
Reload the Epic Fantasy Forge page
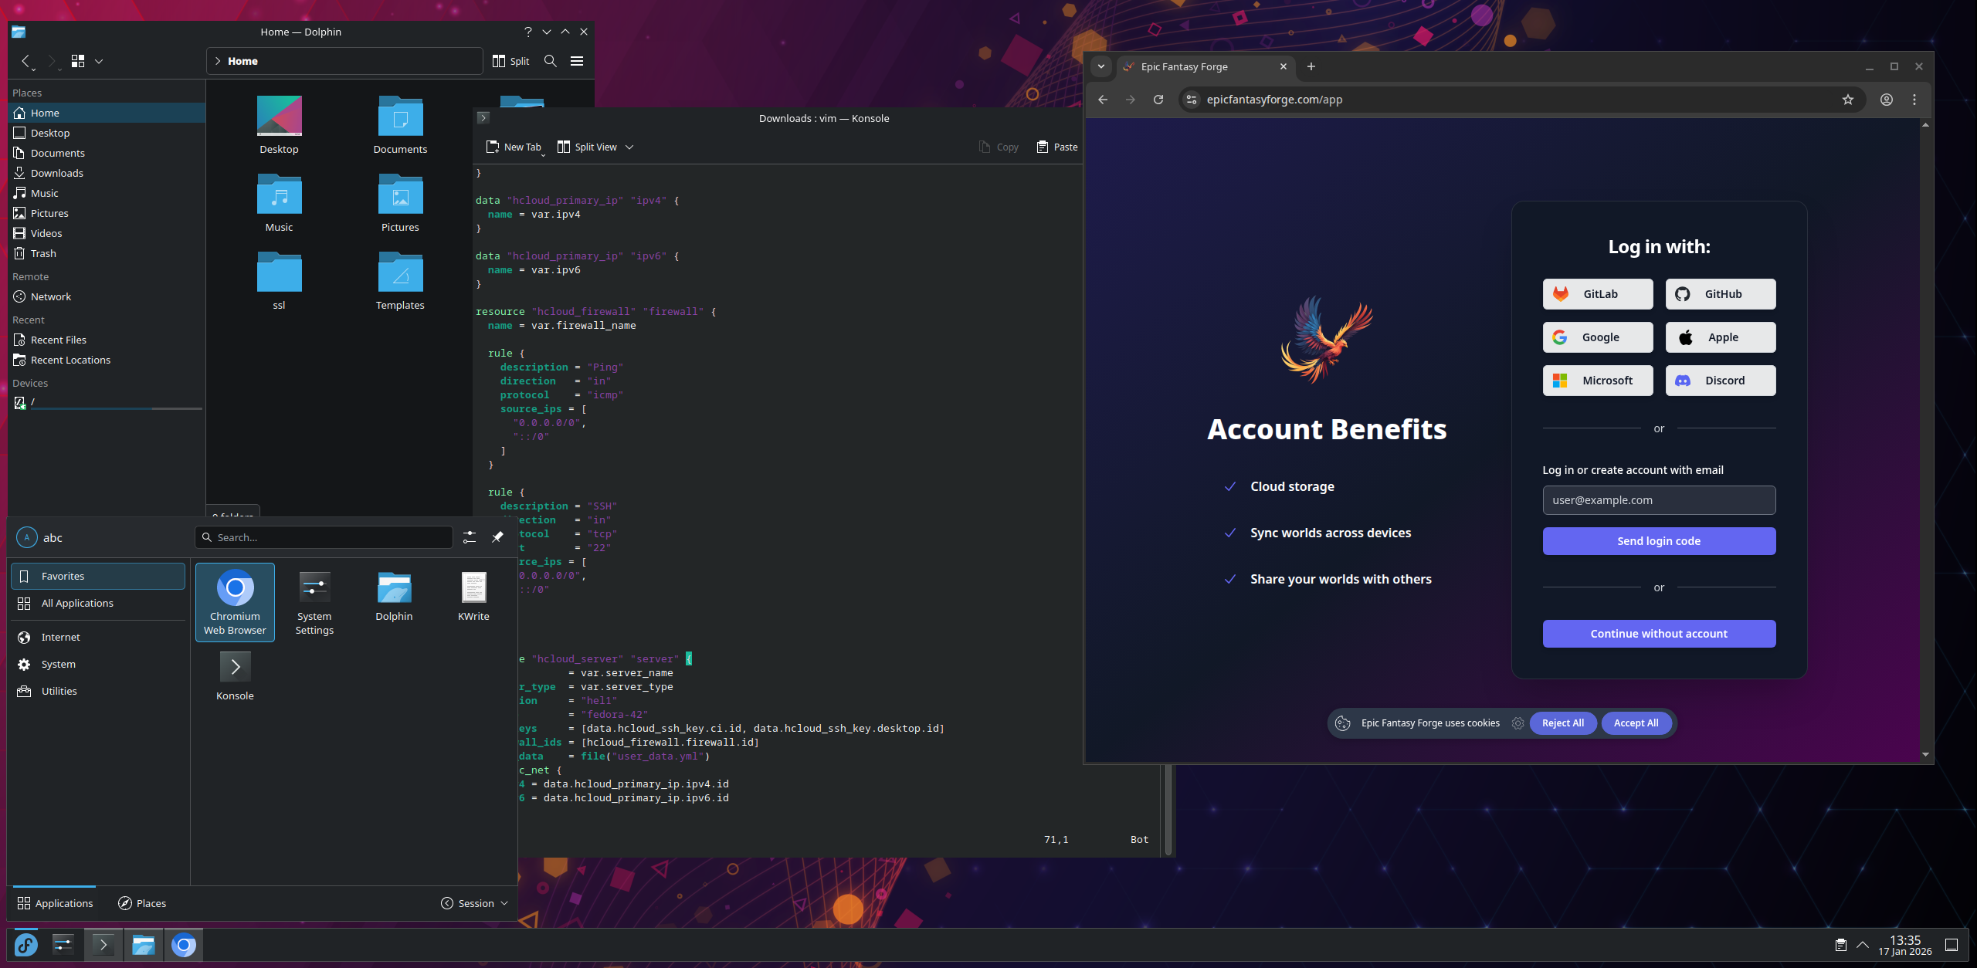coord(1158,100)
